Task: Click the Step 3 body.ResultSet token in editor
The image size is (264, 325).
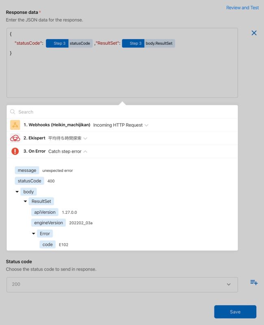Action: coord(148,43)
